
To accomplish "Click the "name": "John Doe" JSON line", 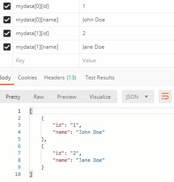I will tap(79, 132).
